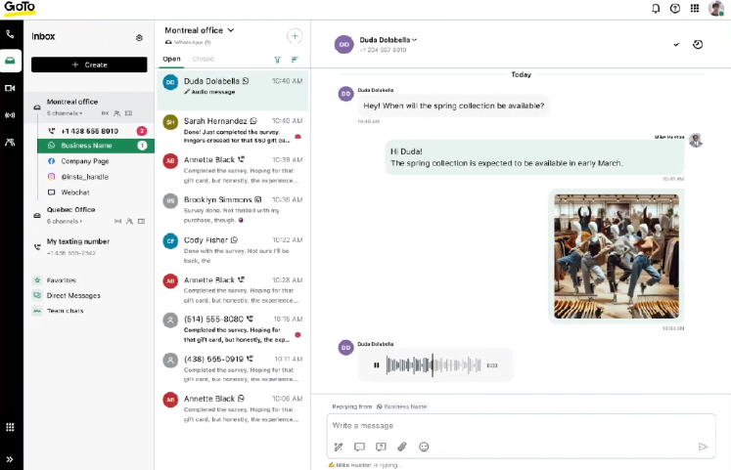This screenshot has height=470, width=731.
Task: Seek within the audio waveform
Action: (x=434, y=365)
